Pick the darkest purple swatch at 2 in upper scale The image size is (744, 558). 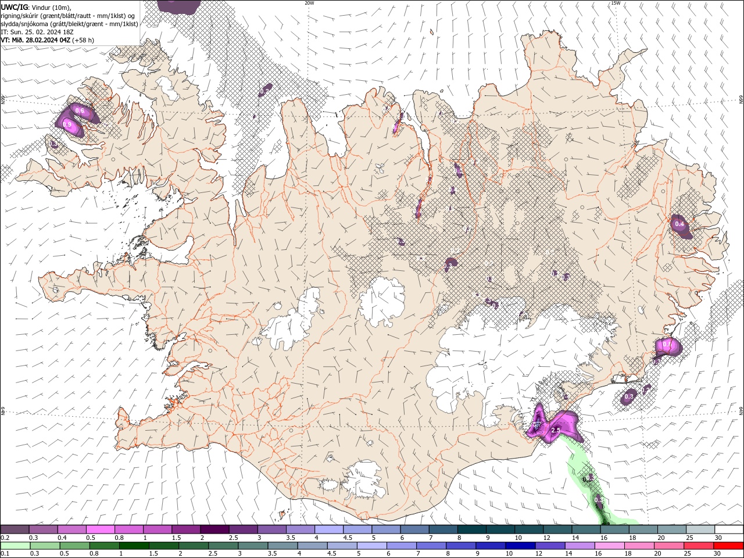tap(214, 530)
